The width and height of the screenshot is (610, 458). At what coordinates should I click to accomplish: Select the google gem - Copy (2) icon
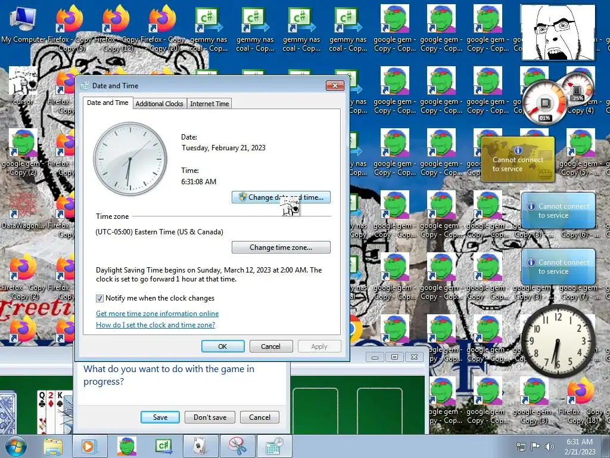pyautogui.click(x=23, y=152)
